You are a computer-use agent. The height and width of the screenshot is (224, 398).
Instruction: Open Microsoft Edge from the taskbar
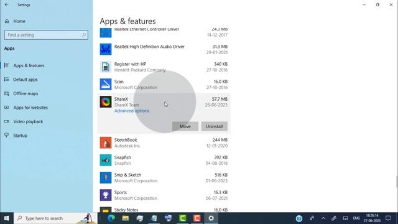point(111,218)
